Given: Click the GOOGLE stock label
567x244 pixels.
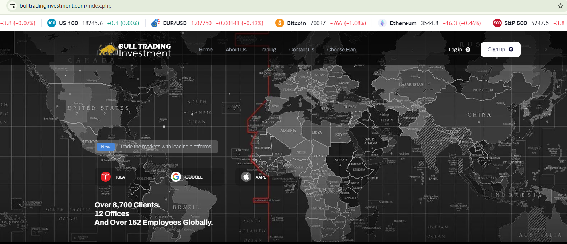Looking at the screenshot, I should (194, 177).
